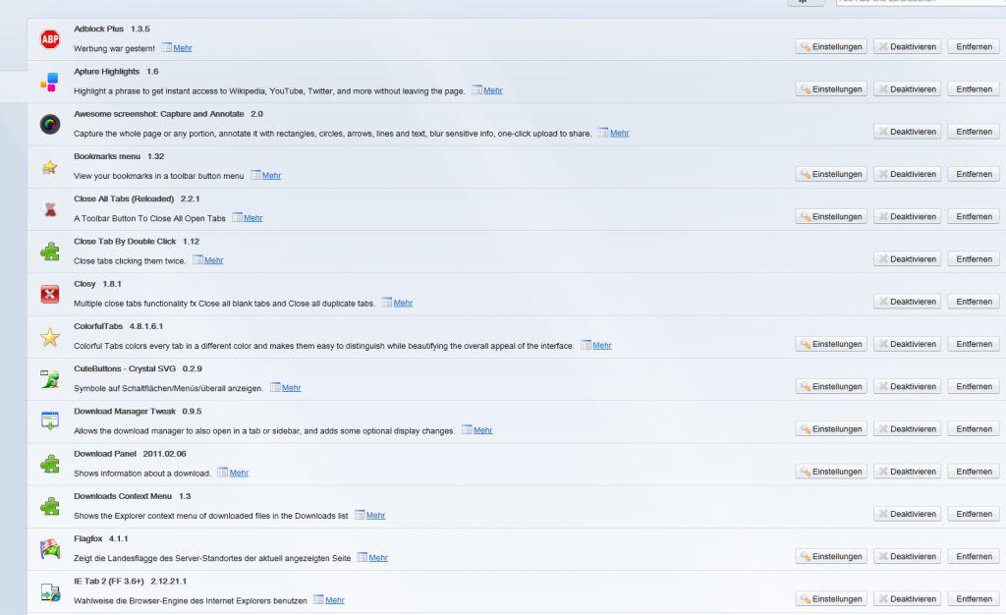
Task: Click the Download Panel puzzle icon
Action: (50, 464)
